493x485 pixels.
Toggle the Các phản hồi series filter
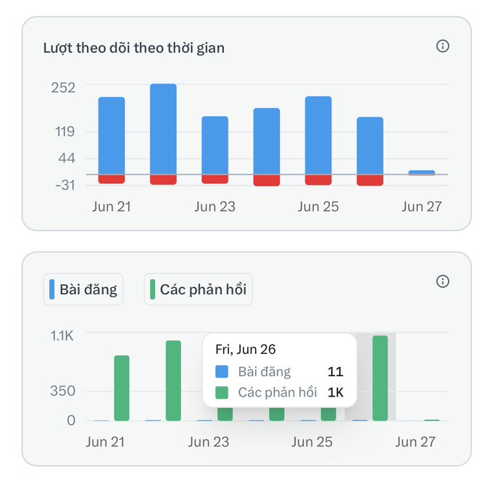click(x=199, y=289)
